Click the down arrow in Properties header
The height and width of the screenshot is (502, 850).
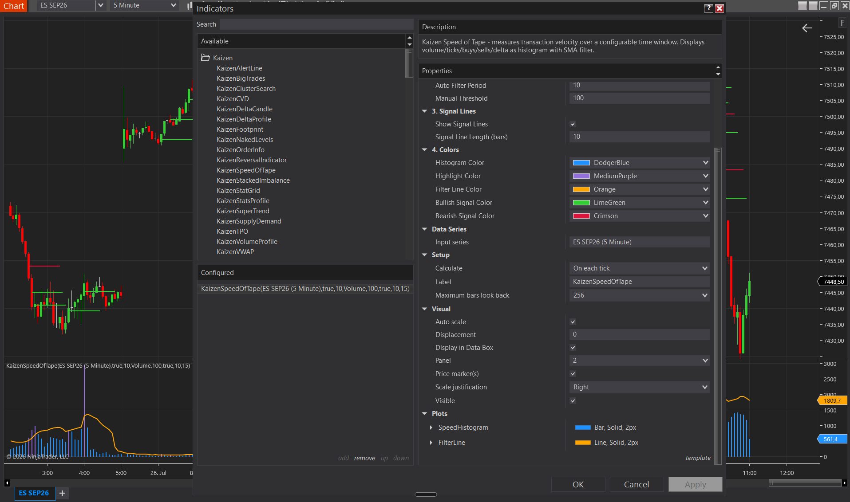point(718,74)
